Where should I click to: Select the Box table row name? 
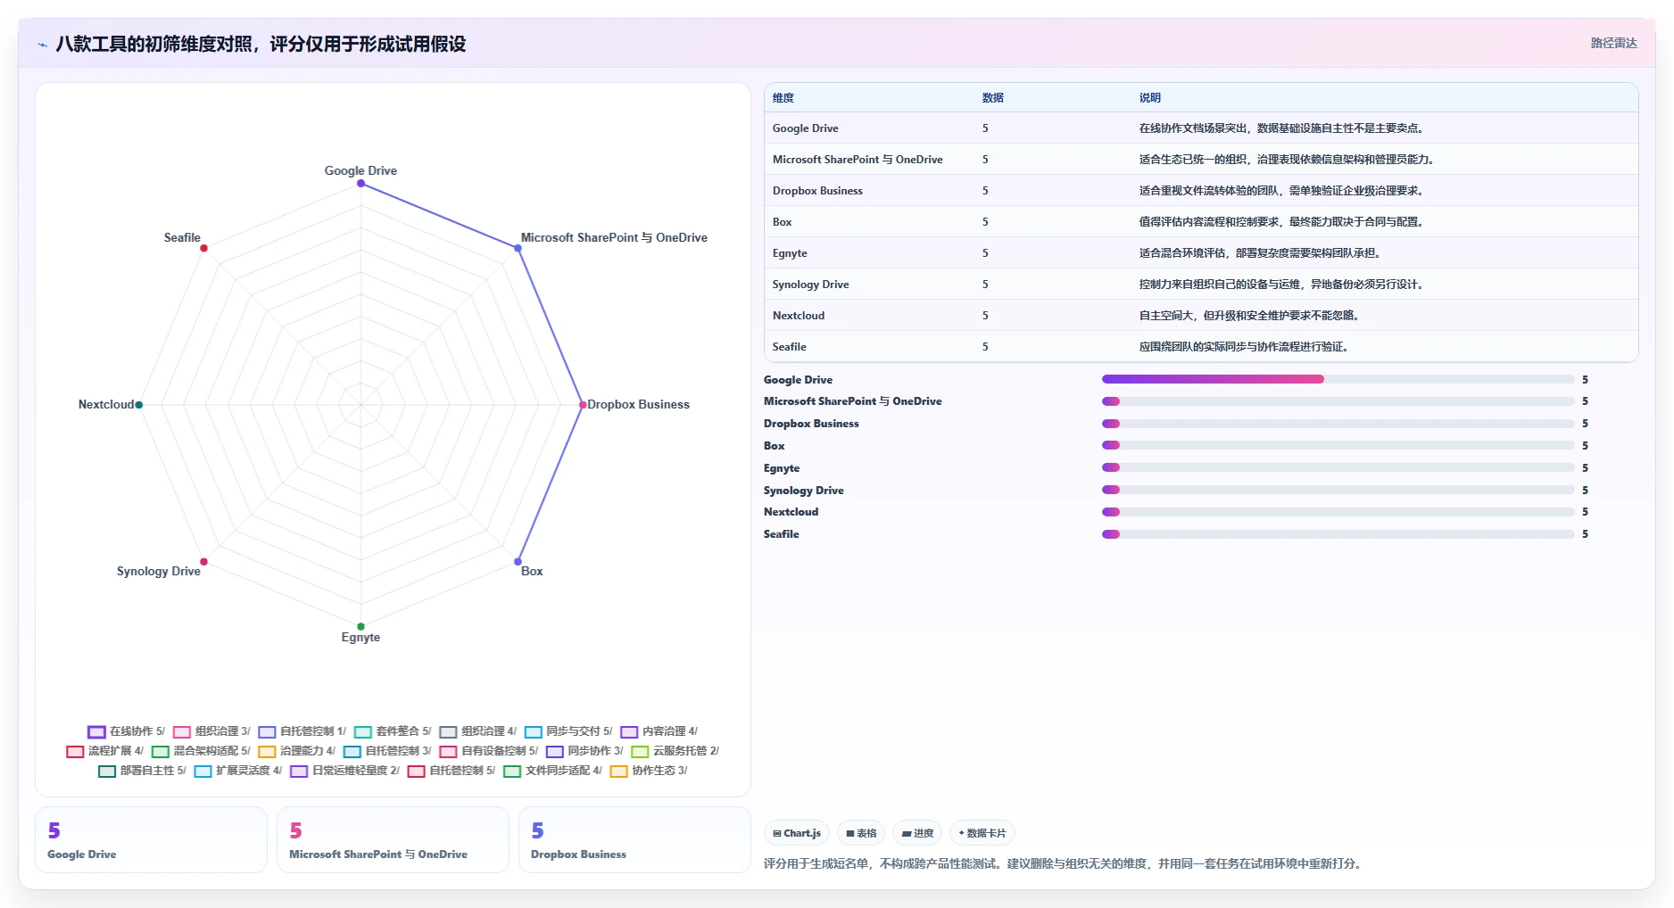point(782,222)
